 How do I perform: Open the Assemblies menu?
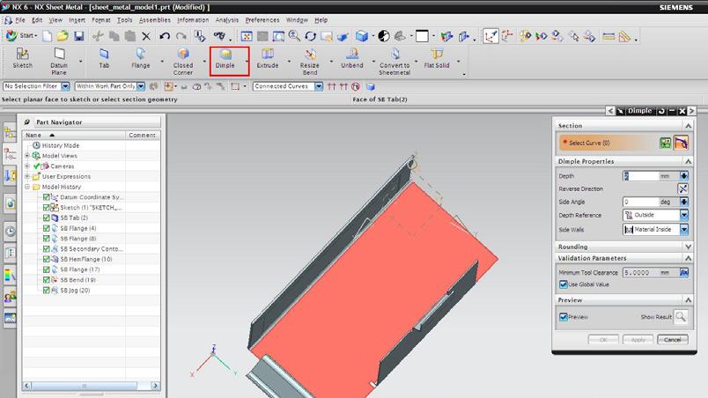(x=154, y=20)
